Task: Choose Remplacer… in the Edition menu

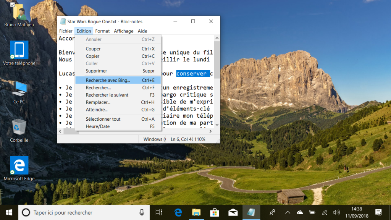Action: (118, 102)
